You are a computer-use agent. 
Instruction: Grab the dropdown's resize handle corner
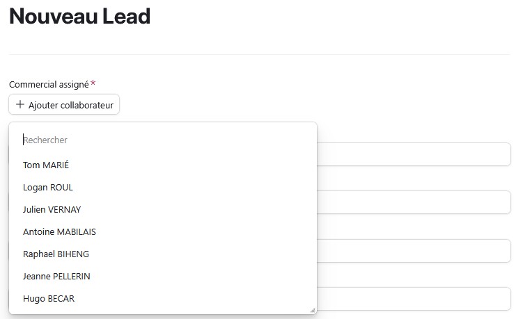click(312, 310)
